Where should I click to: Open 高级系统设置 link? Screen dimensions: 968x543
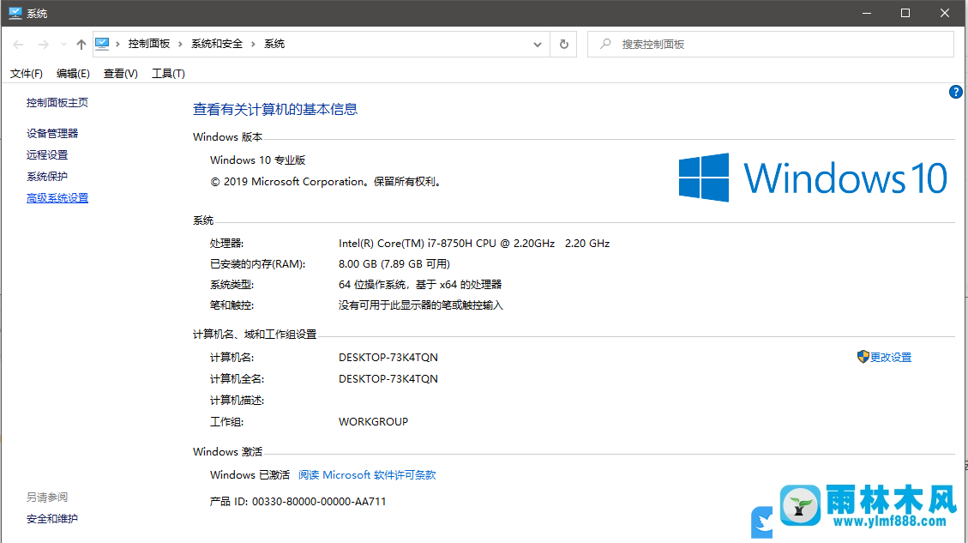click(x=57, y=198)
